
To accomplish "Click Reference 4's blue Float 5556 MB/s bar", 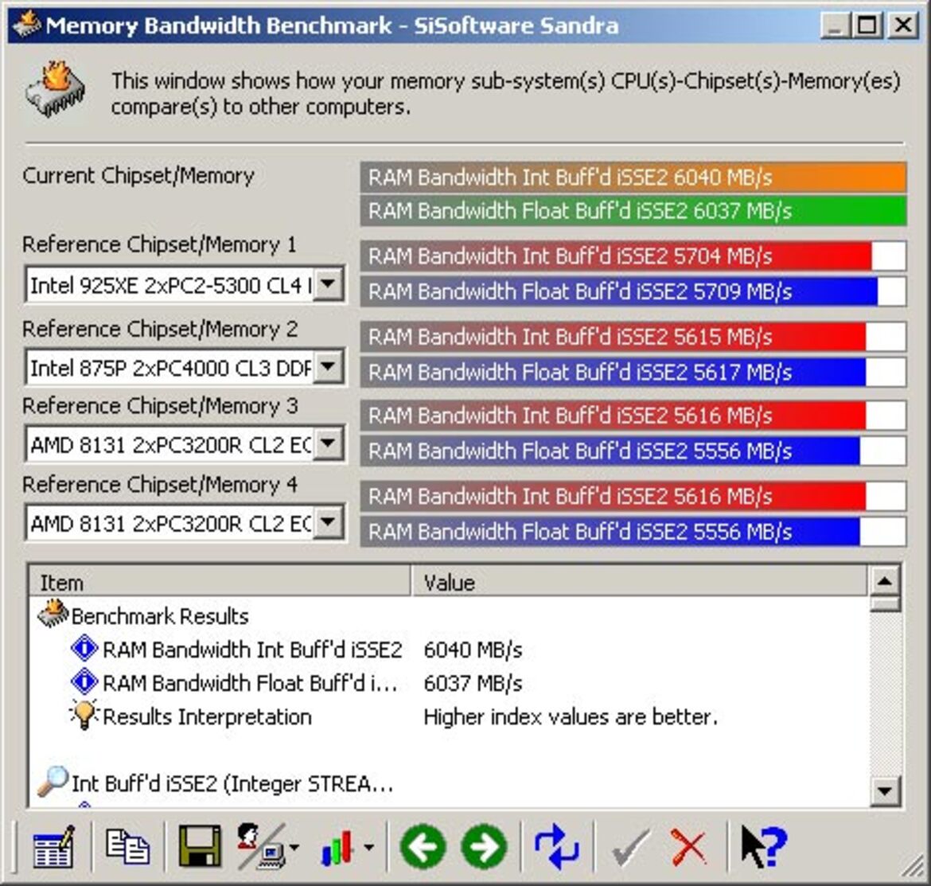I will pos(633,532).
